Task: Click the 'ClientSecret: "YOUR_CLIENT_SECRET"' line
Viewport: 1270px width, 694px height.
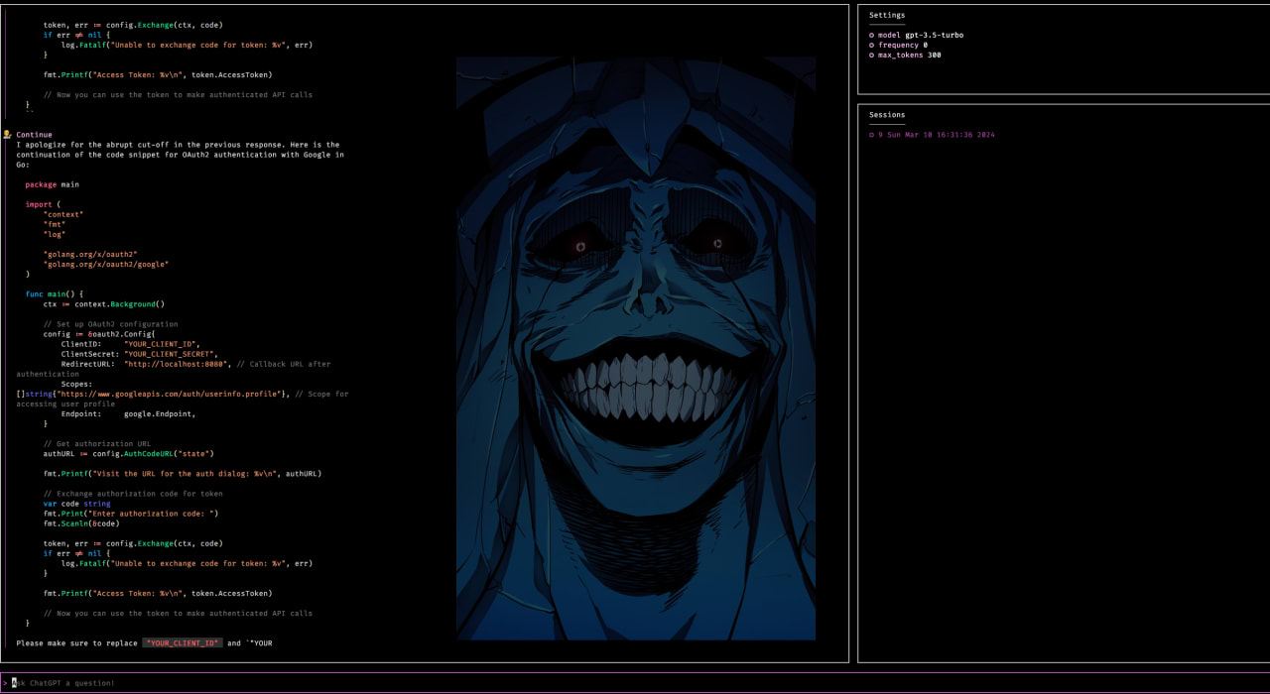Action: click(139, 354)
